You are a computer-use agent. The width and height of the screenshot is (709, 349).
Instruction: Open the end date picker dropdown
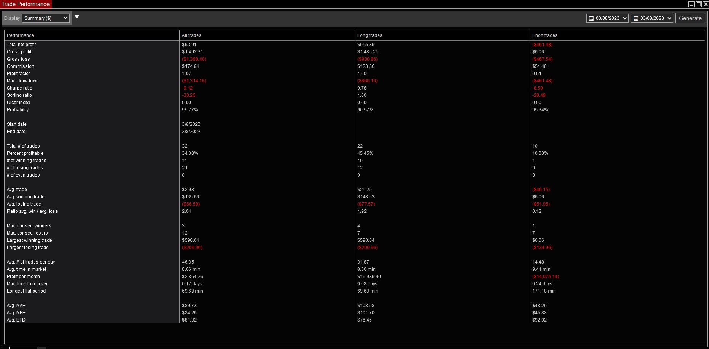tap(669, 18)
